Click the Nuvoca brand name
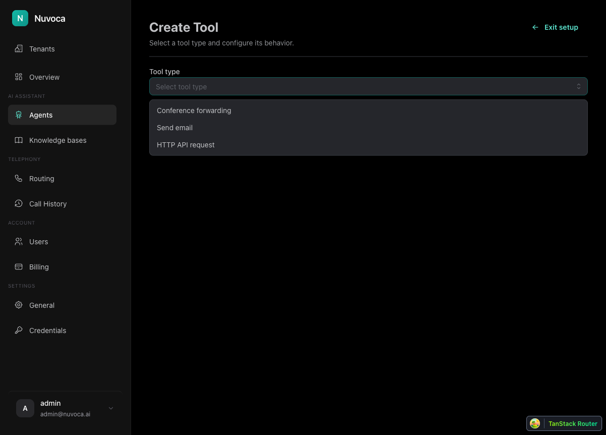This screenshot has height=435, width=606. coord(50,19)
